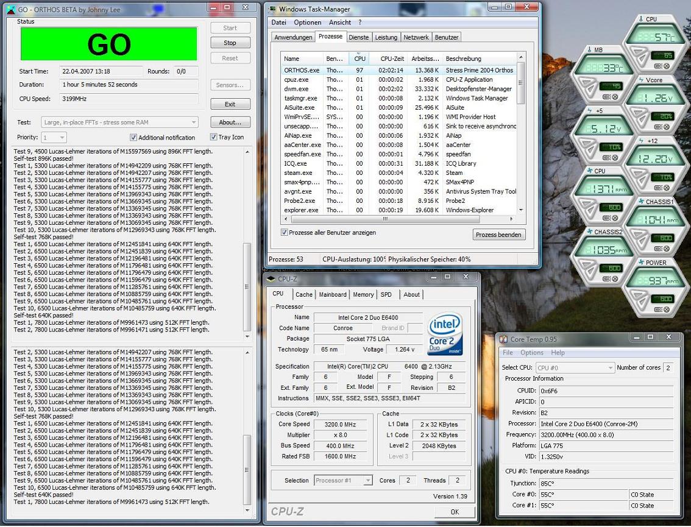
Task: Close the +5 voltage gauge with its round X icon
Action: [615, 158]
